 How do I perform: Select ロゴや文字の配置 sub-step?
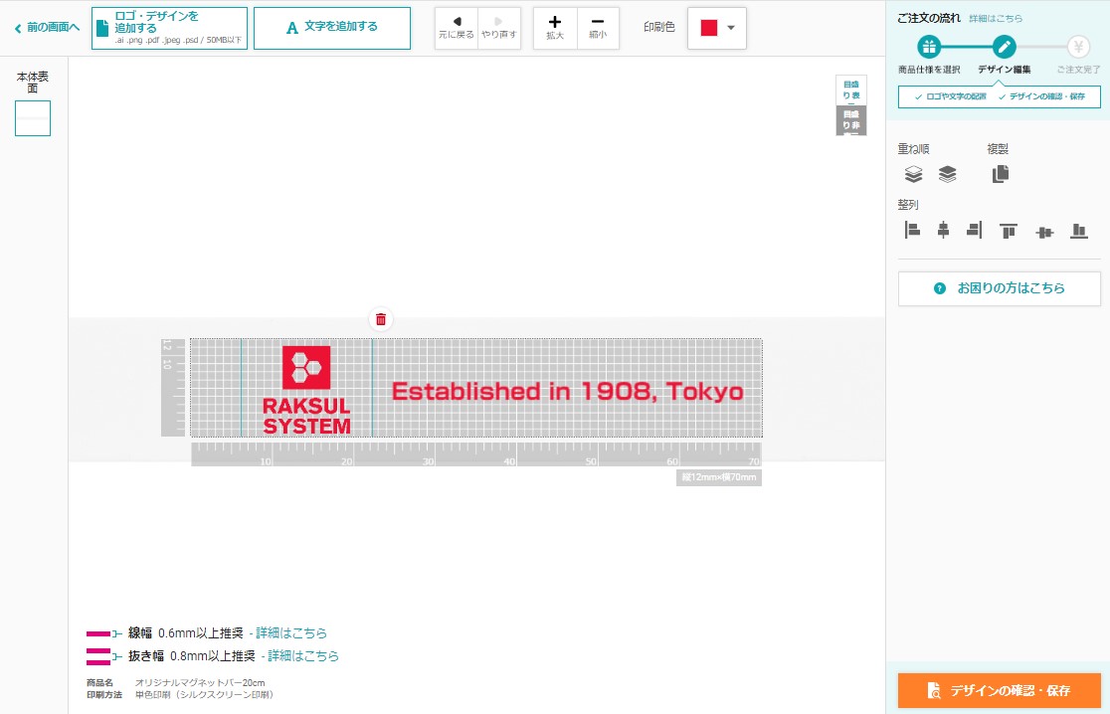click(950, 96)
